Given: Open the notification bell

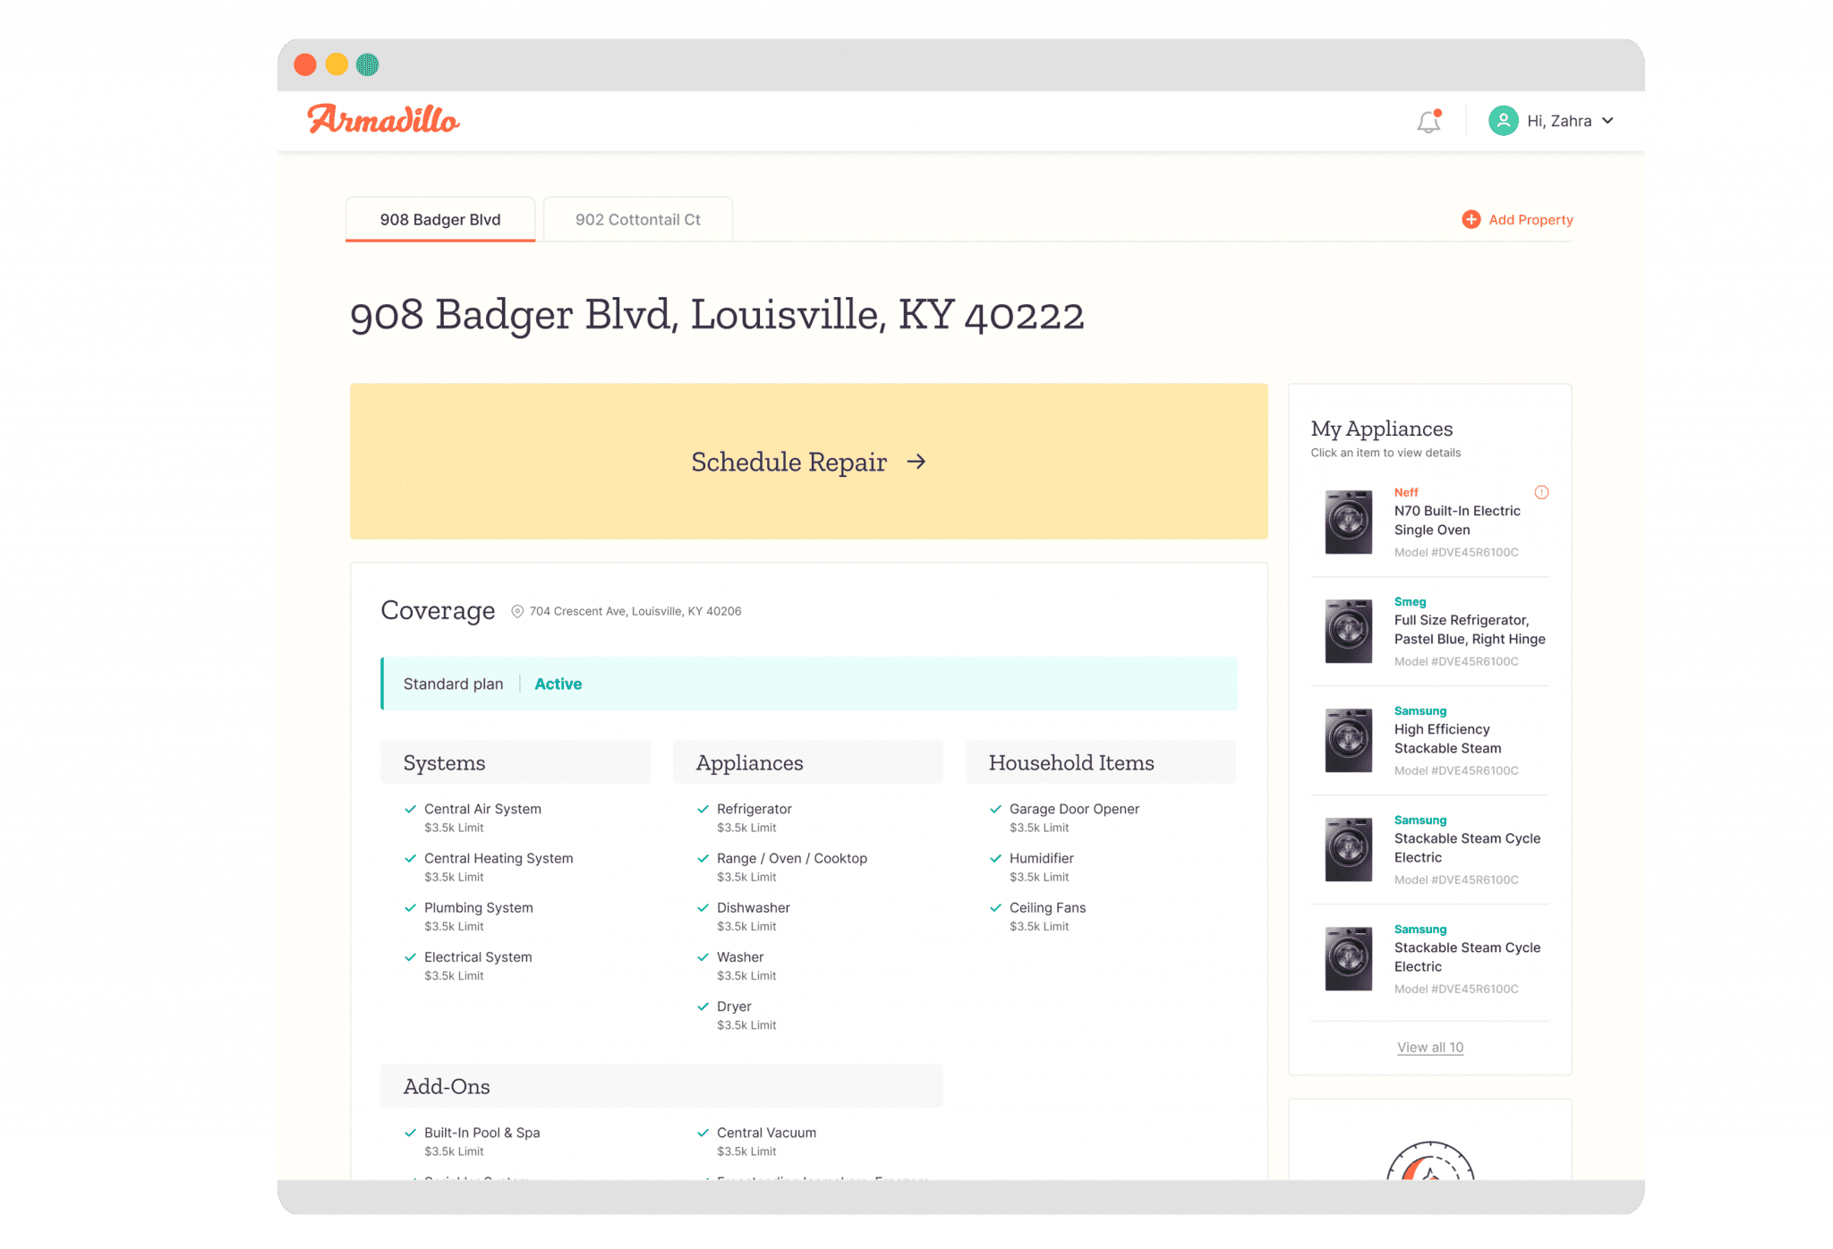Looking at the screenshot, I should pyautogui.click(x=1429, y=121).
